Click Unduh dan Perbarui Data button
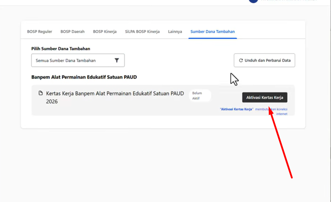This screenshot has width=331, height=202. [x=264, y=60]
